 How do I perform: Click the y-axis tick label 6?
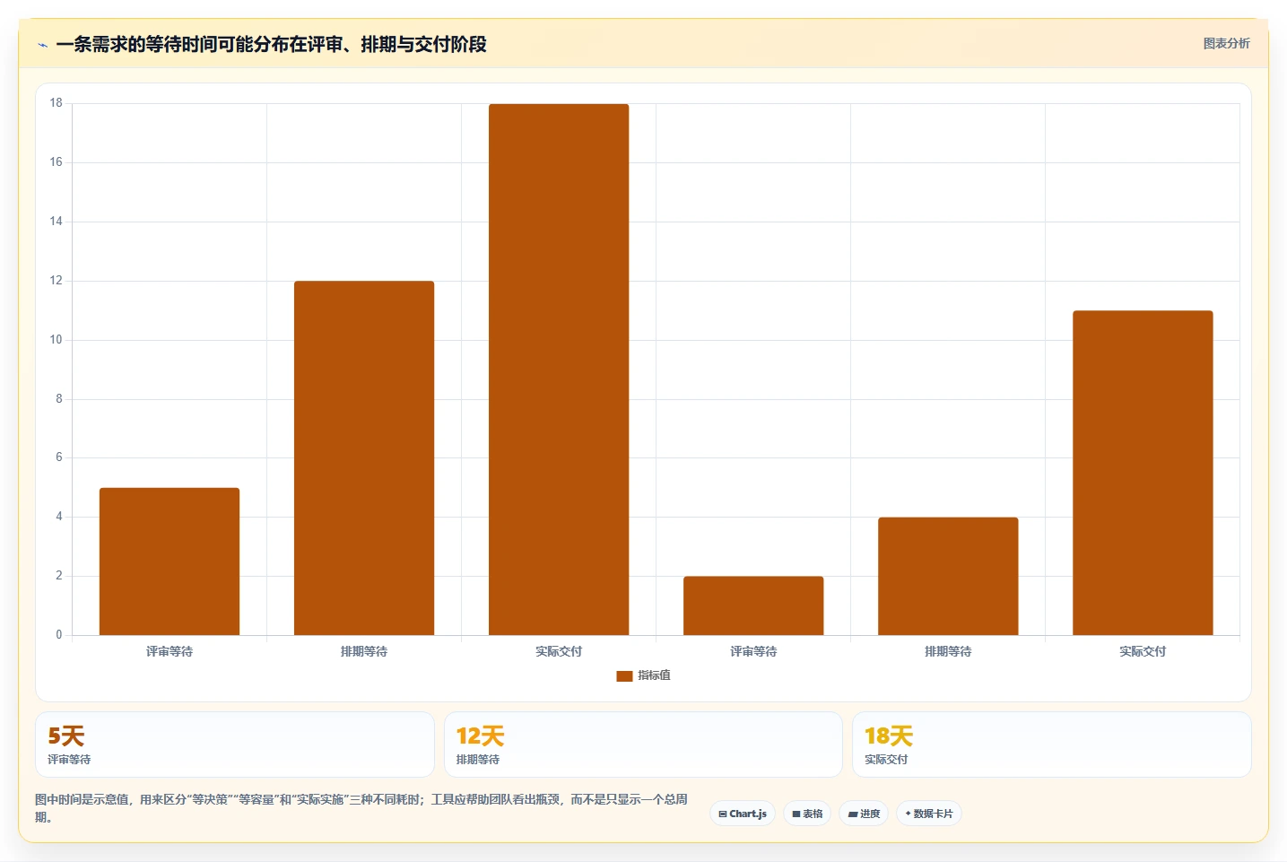(x=59, y=457)
